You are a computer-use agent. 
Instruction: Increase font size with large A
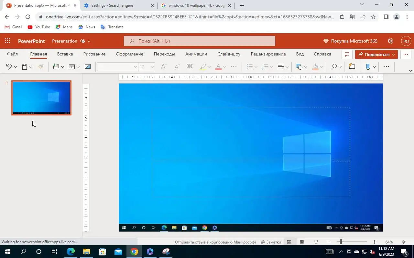164,67
